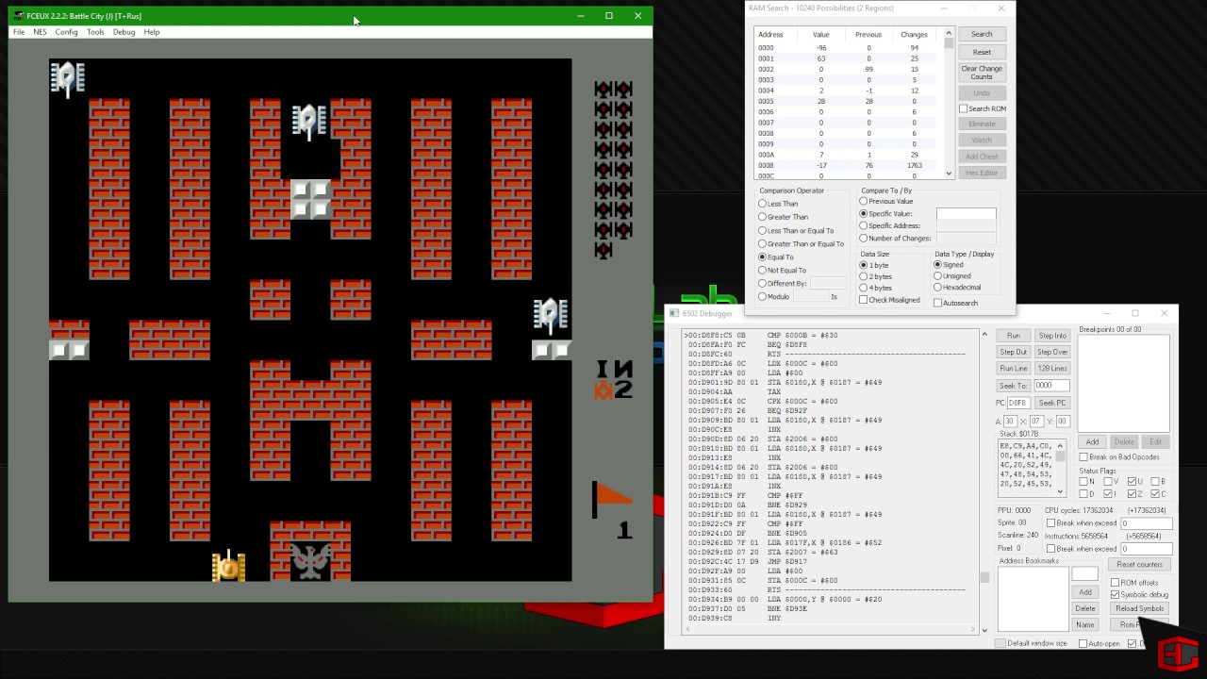Toggle the Check Misaligned checkbox

[864, 300]
